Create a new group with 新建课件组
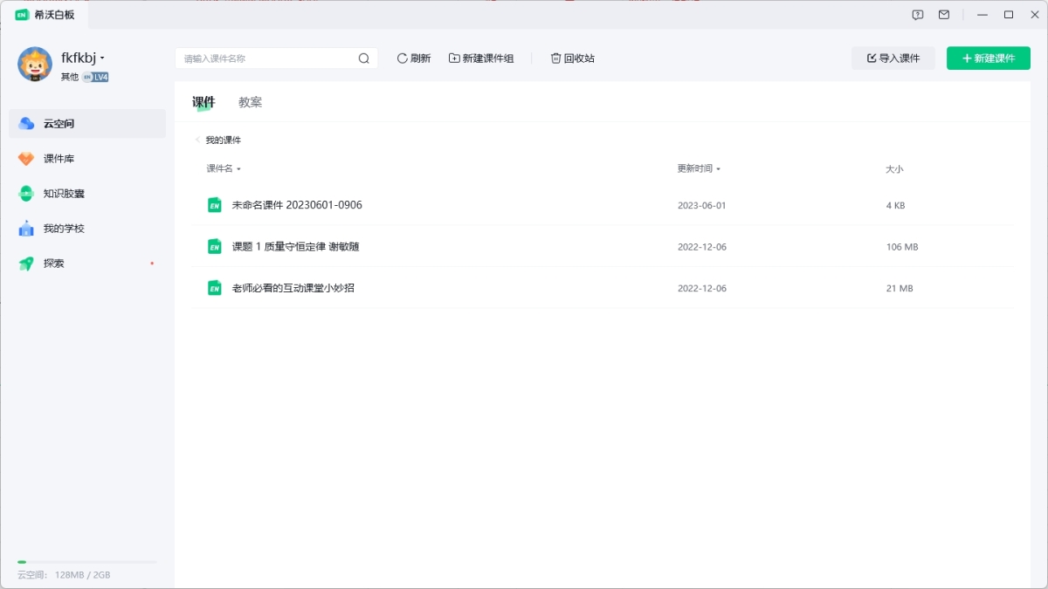The width and height of the screenshot is (1048, 589). [481, 58]
